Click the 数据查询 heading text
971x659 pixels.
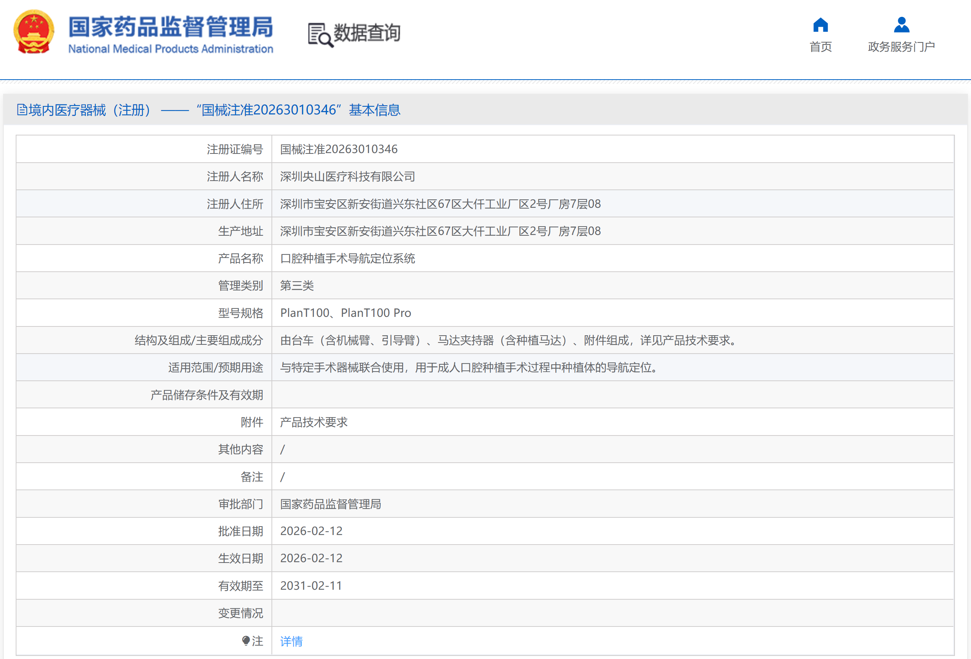pos(367,33)
